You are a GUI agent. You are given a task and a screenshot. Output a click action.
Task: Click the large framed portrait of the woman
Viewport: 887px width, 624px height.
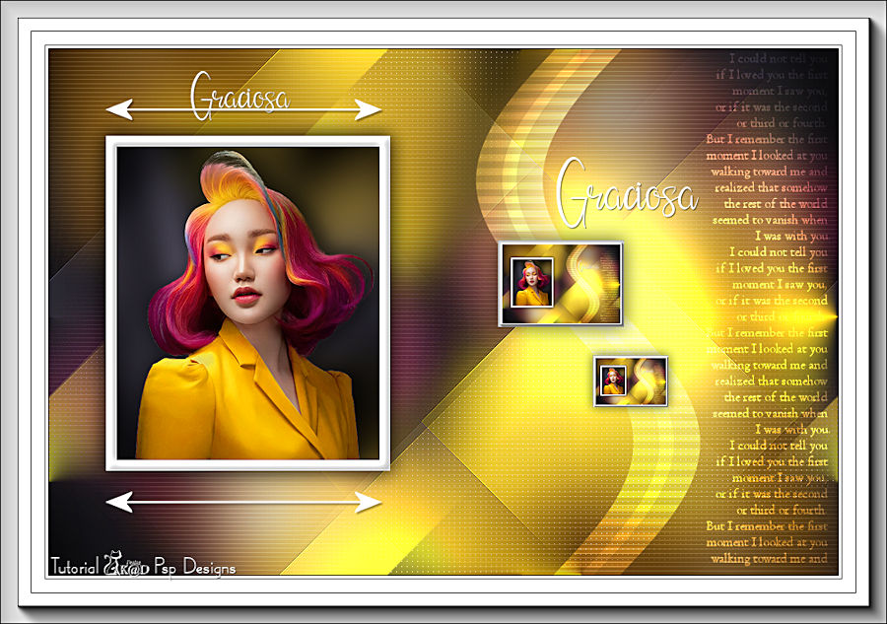click(x=247, y=304)
